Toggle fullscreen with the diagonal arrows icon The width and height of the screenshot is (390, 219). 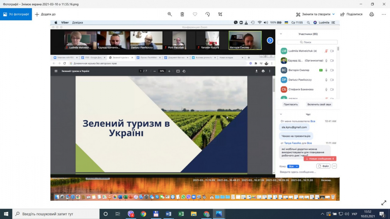(383, 203)
